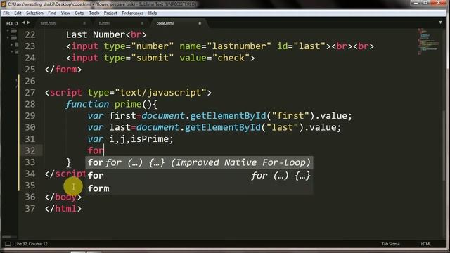The height and width of the screenshot is (253, 450).
Task: Click the right tab-scroll arrow
Action: pos(28,22)
